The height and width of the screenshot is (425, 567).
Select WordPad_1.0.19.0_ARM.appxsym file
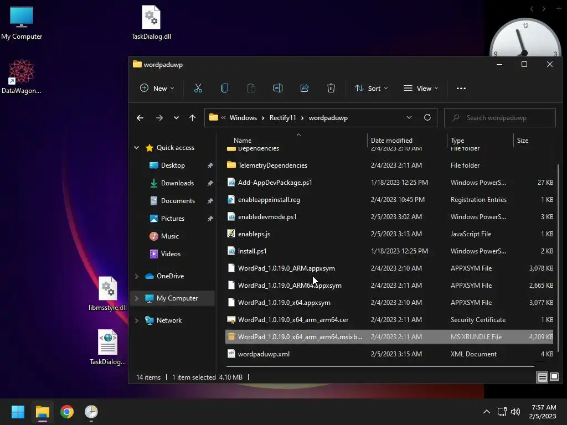point(389,268)
